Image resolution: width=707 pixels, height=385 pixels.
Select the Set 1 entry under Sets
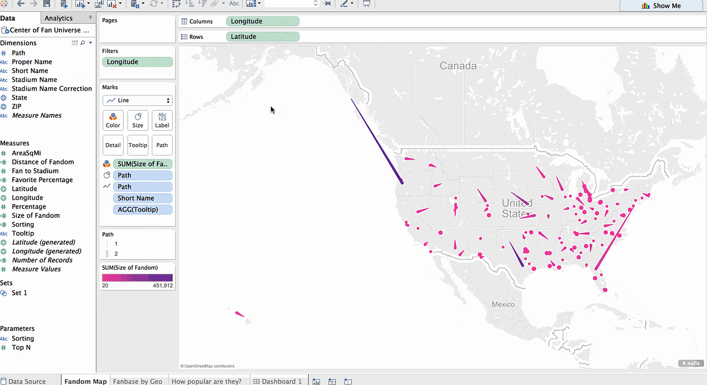tap(18, 293)
